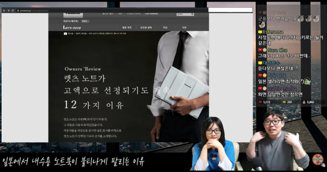This screenshot has width=327, height=172.
Task: Open the 제품 목록 menu item
Action: click(x=127, y=27)
